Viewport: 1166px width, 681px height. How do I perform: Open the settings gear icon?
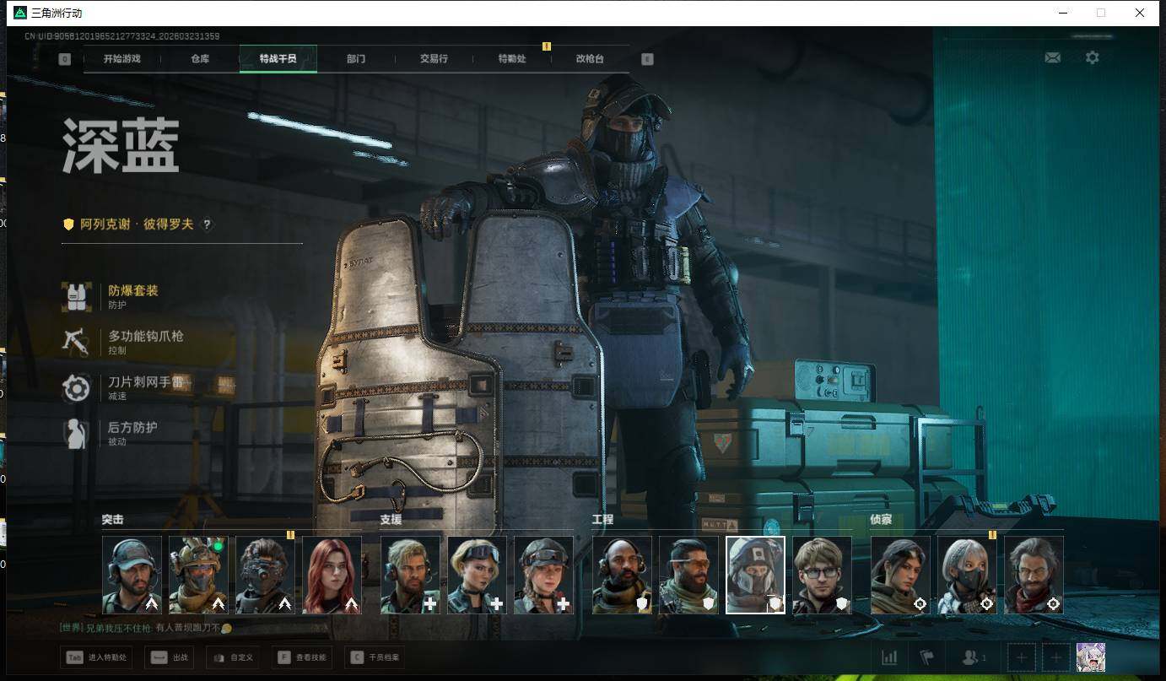coord(1093,58)
